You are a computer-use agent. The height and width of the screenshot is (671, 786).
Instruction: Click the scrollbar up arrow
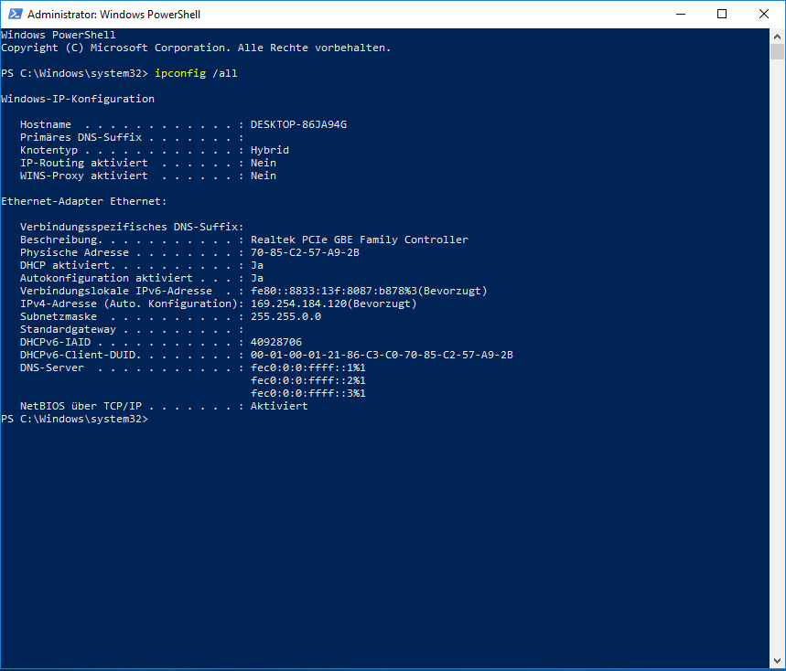pyautogui.click(x=777, y=36)
